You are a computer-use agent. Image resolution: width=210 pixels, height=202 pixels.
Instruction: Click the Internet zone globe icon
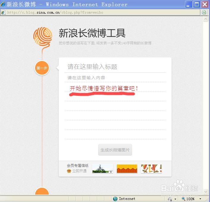[x=115, y=199]
